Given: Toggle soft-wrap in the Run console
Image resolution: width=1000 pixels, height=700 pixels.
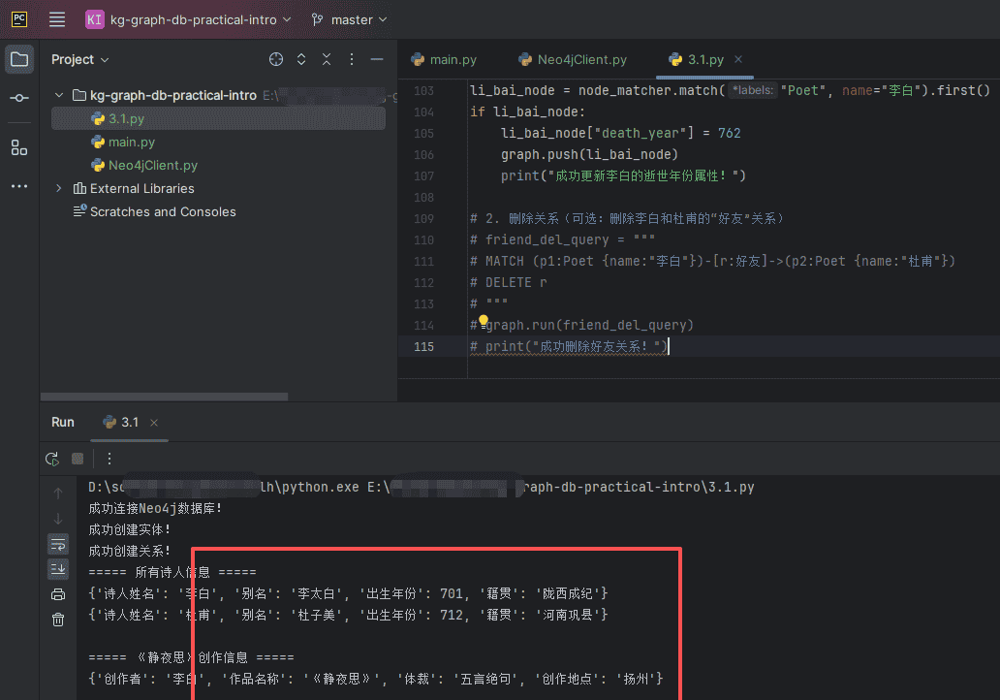Looking at the screenshot, I should click(57, 545).
